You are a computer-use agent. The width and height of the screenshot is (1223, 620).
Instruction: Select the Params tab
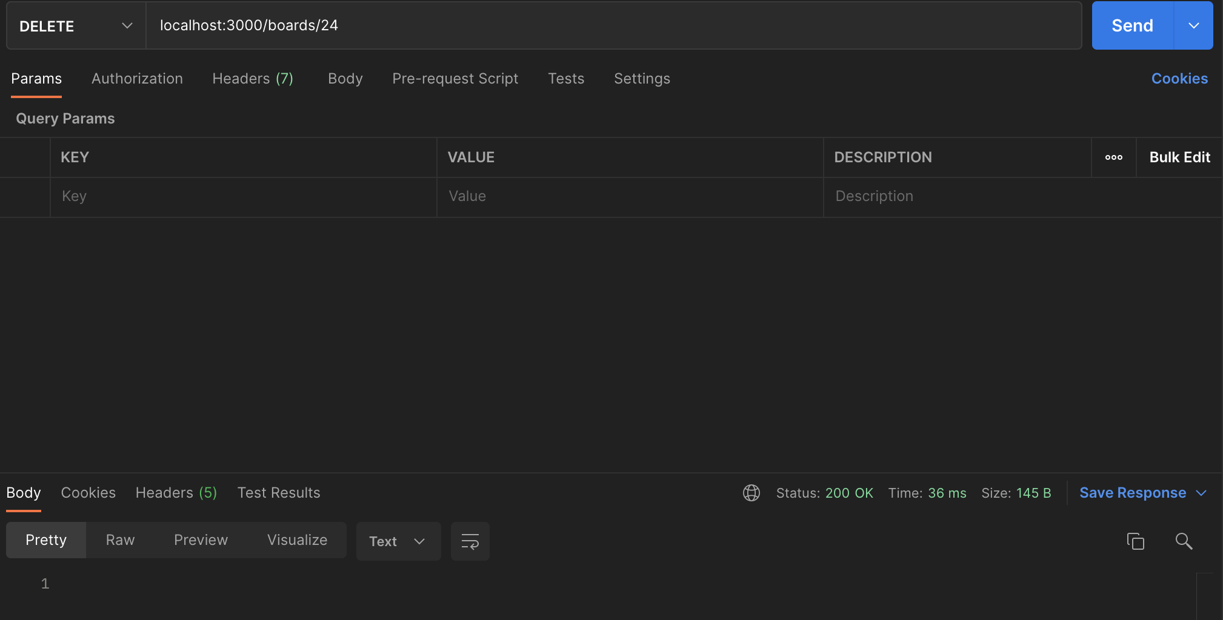pos(36,79)
